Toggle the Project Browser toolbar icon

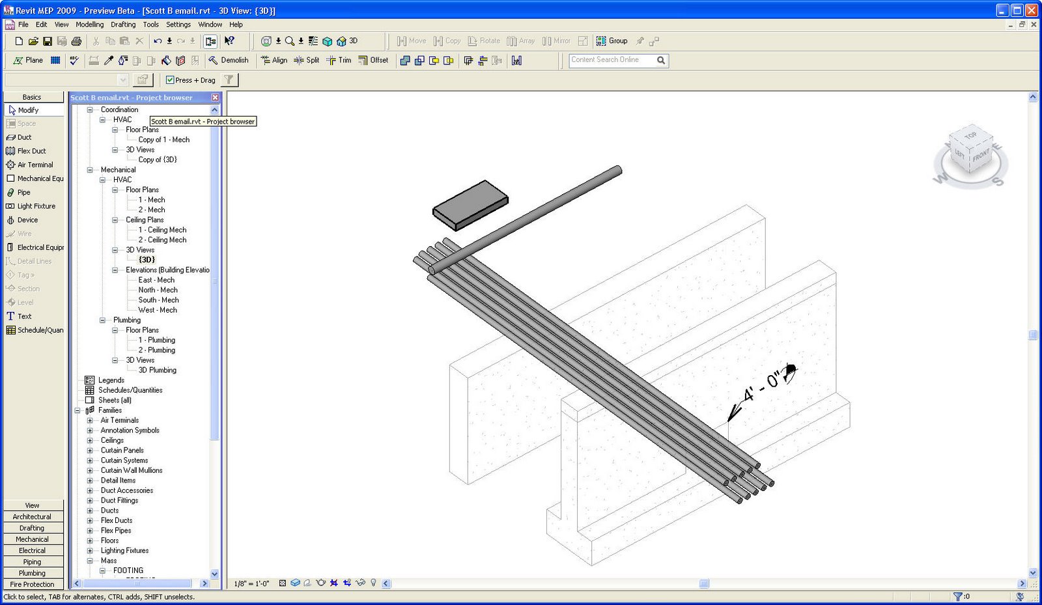pyautogui.click(x=210, y=41)
